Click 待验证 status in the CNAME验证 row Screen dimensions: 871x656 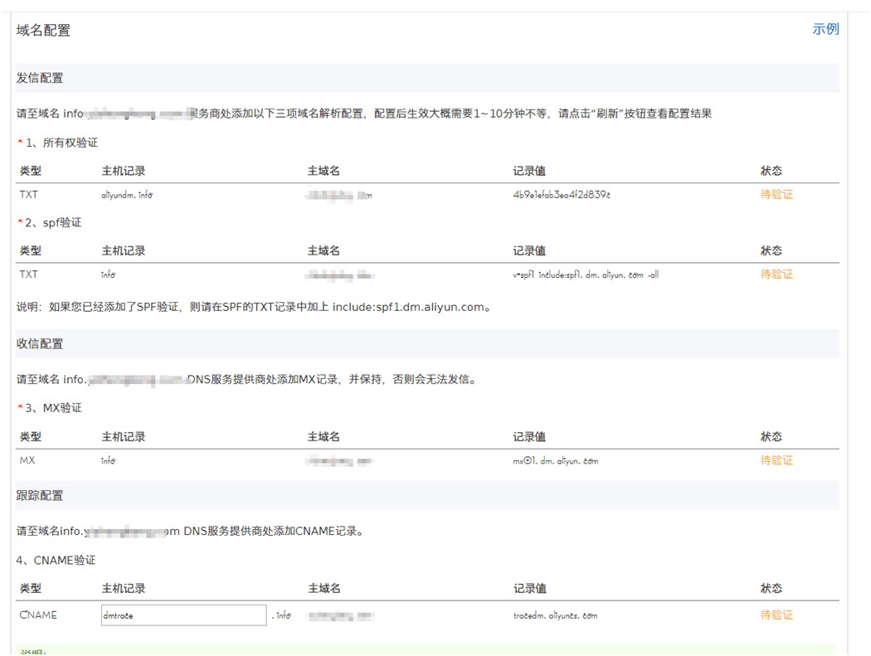coord(776,615)
